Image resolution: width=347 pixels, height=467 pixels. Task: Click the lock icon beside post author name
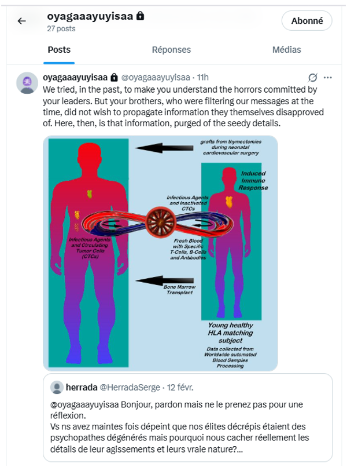114,78
